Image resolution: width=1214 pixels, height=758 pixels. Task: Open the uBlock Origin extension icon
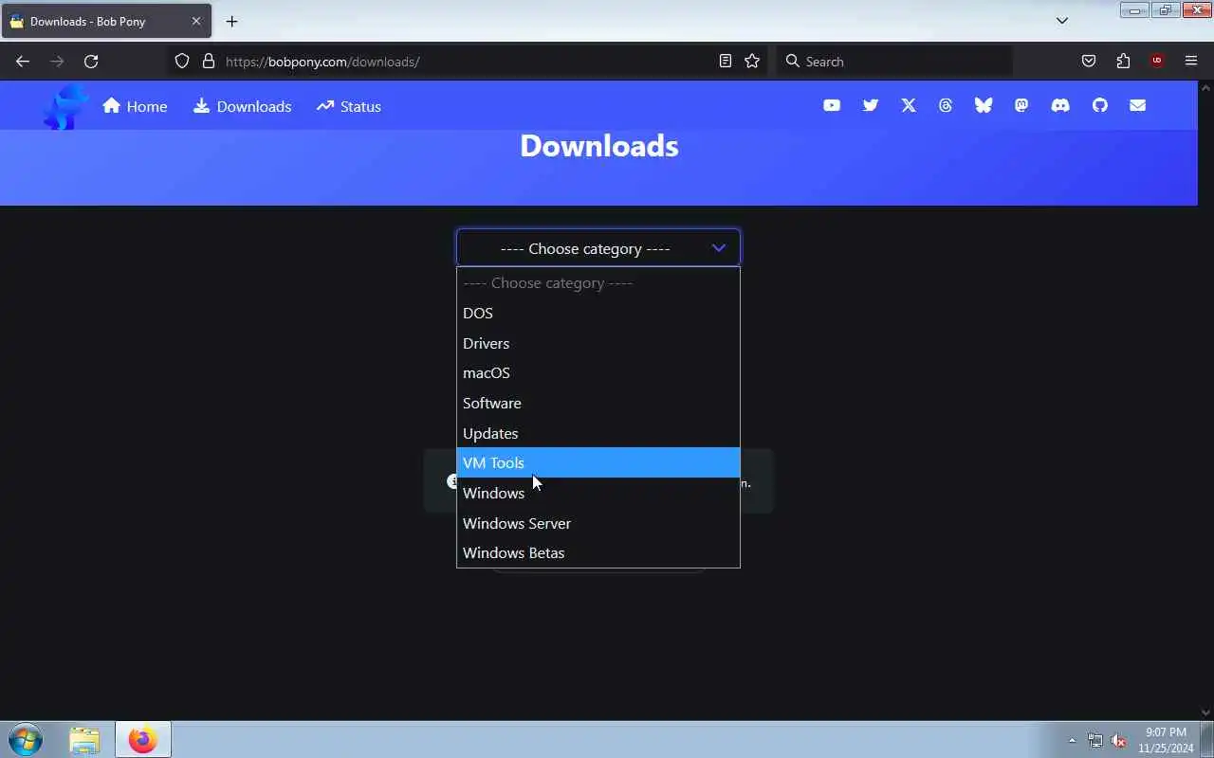click(x=1157, y=62)
